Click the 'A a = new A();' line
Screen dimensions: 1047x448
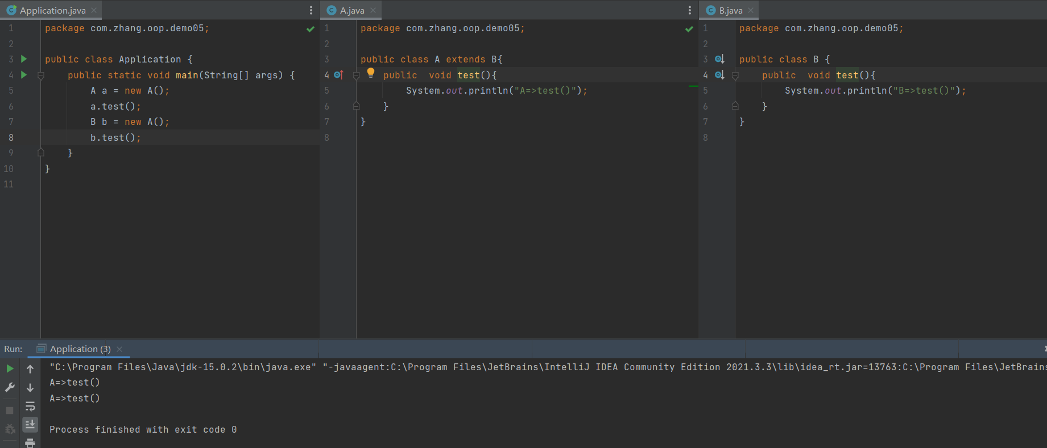(130, 91)
